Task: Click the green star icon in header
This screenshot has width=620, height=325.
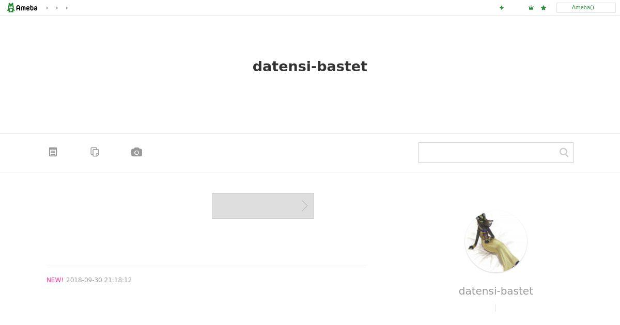Action: click(544, 8)
